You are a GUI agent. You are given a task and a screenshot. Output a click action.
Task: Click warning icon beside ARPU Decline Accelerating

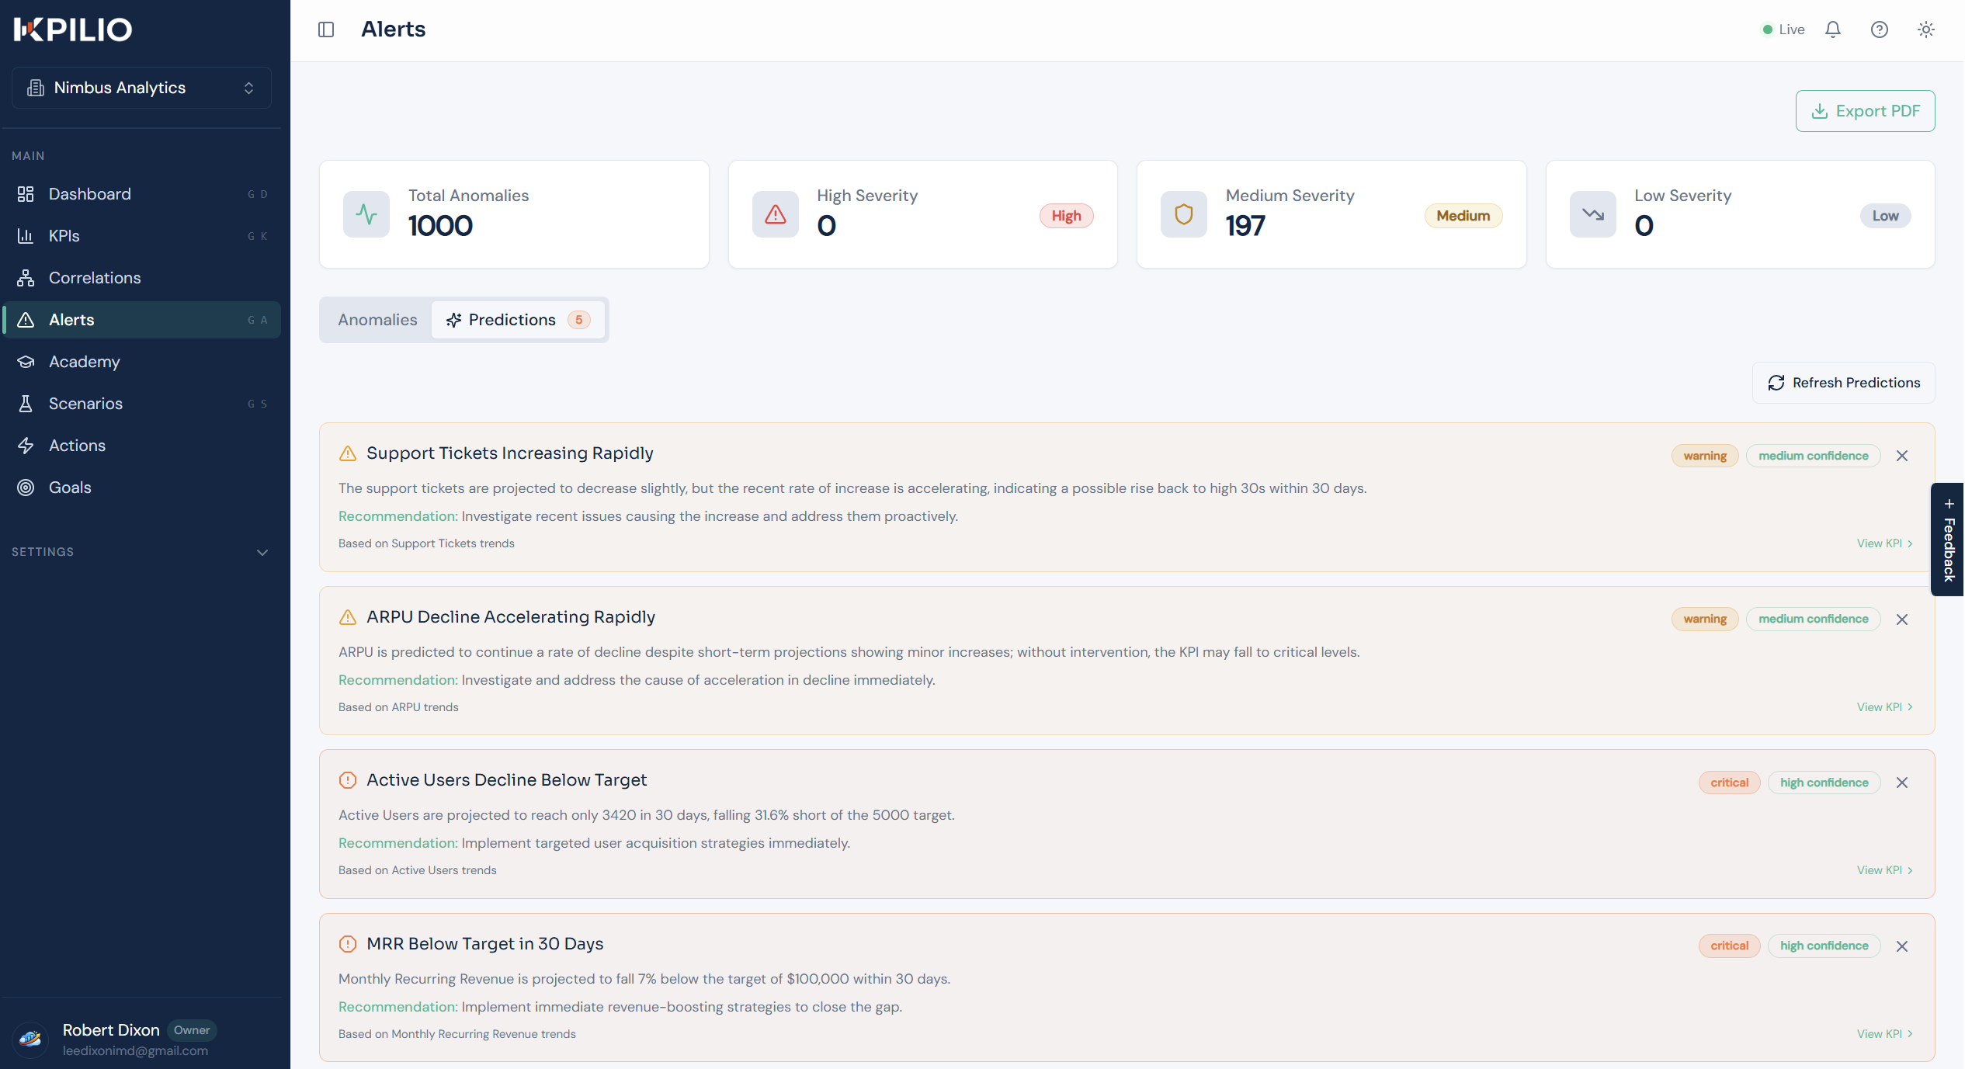pos(348,617)
